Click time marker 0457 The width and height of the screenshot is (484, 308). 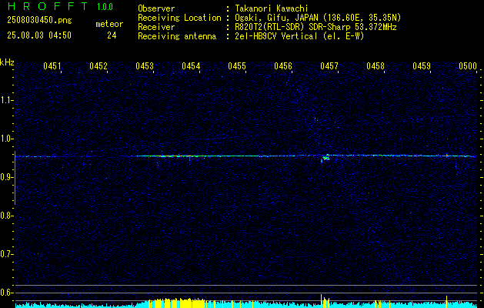[x=329, y=66]
